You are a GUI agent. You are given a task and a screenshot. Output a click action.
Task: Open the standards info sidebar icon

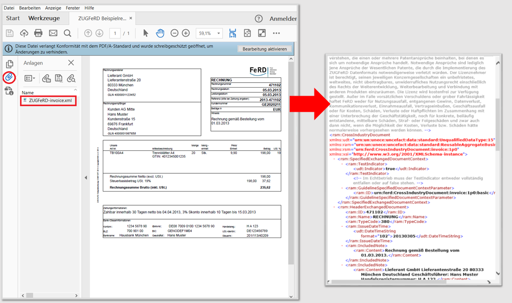tap(9, 91)
